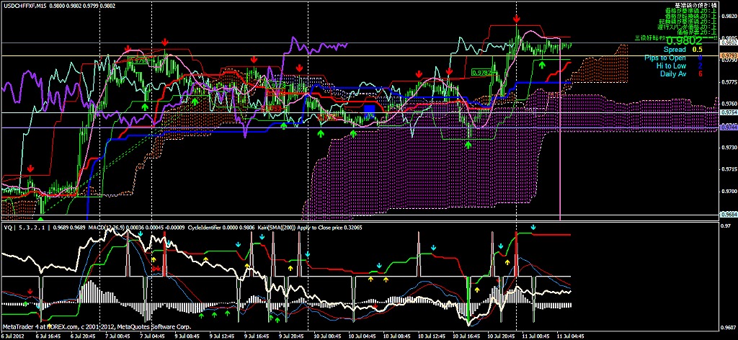Select the orange 0.9793 price tag on the axis
Image resolution: width=738 pixels, height=340 pixels.
pos(729,55)
